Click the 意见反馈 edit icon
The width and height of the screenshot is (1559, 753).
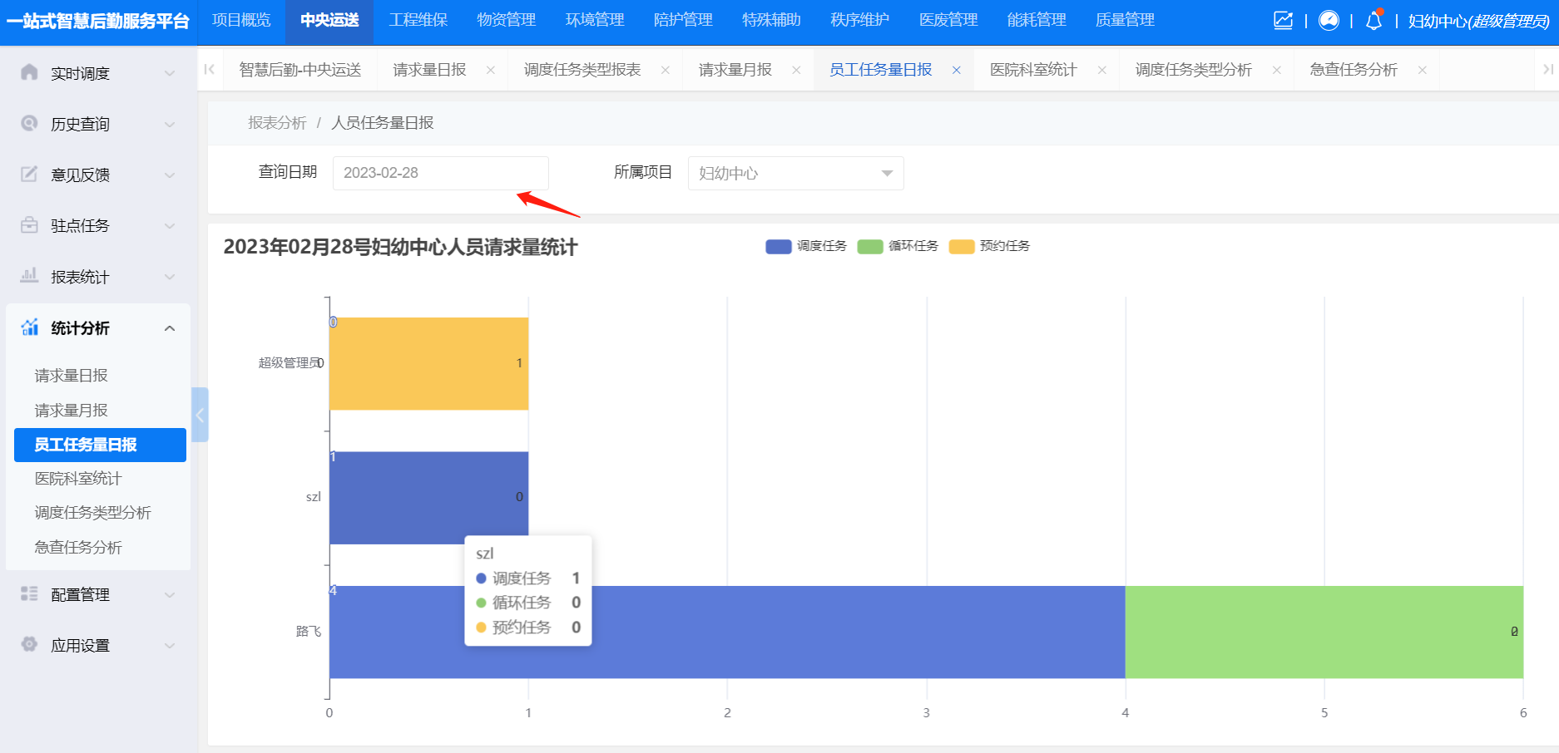[x=29, y=174]
